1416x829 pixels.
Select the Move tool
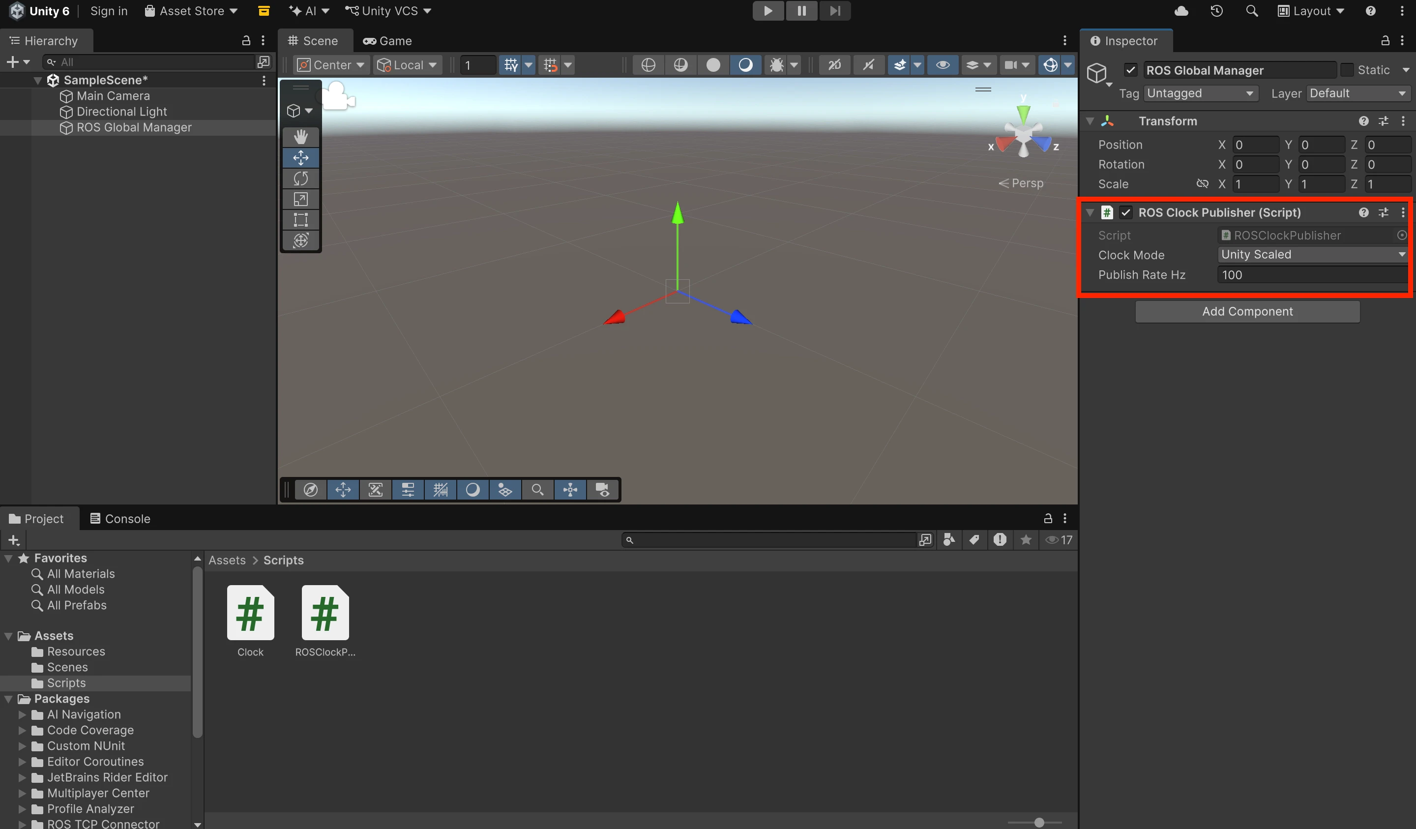[x=300, y=157]
